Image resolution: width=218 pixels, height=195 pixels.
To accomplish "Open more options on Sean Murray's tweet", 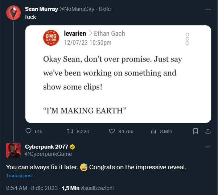I will pyautogui.click(x=208, y=9).
